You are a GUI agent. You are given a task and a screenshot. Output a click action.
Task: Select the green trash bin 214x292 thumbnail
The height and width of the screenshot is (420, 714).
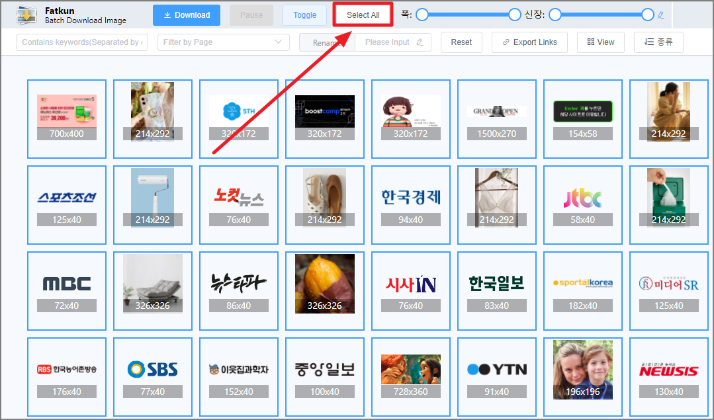click(669, 205)
